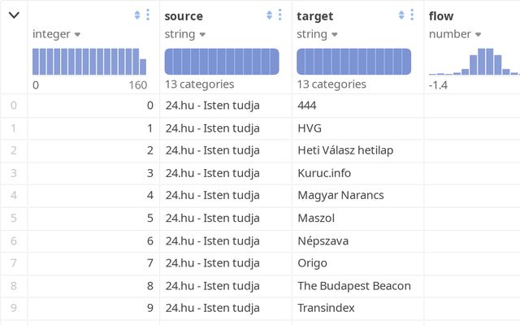
Task: Collapse the column summary with top-left chevron
Action: coord(14,15)
